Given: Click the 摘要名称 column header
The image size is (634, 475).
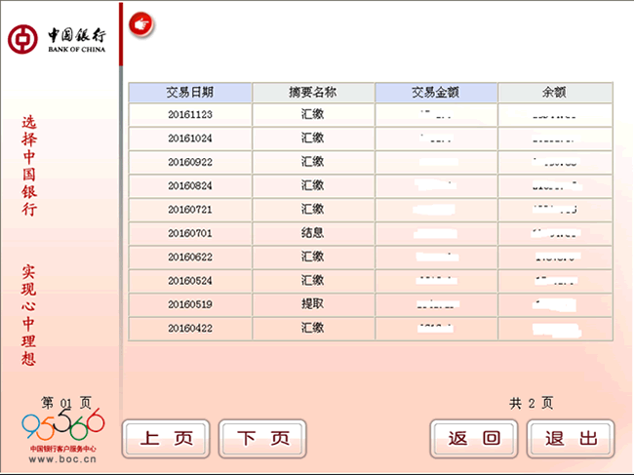Looking at the screenshot, I should click(313, 93).
